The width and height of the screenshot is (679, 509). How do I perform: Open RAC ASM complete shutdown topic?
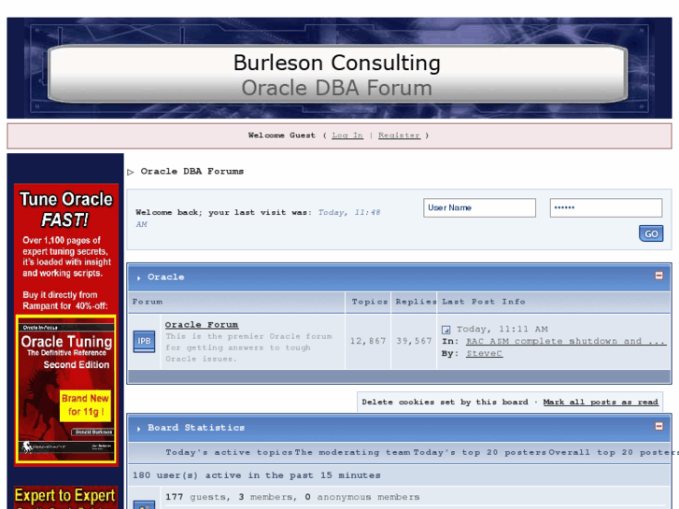(565, 341)
